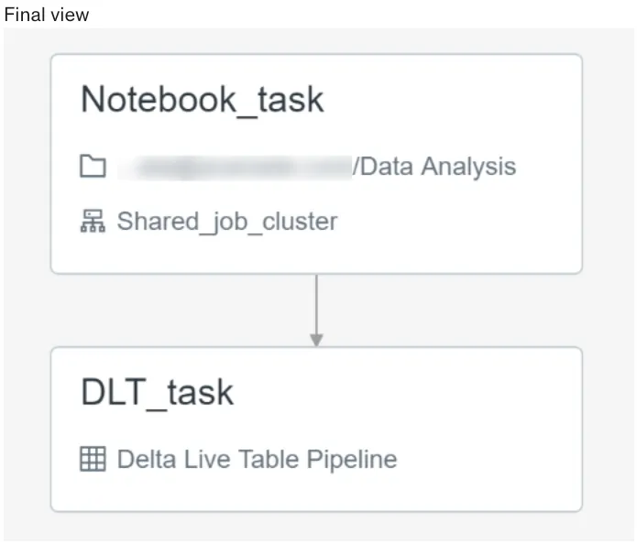Click the blurred notebook path text
The height and width of the screenshot is (544, 637).
(235, 168)
